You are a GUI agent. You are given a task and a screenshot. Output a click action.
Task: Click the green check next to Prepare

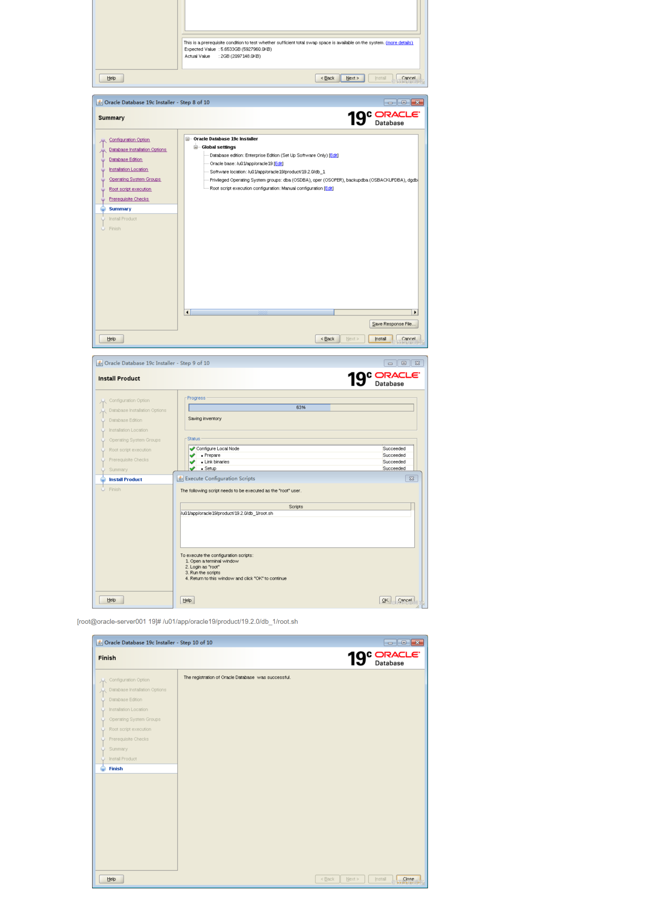coord(192,455)
